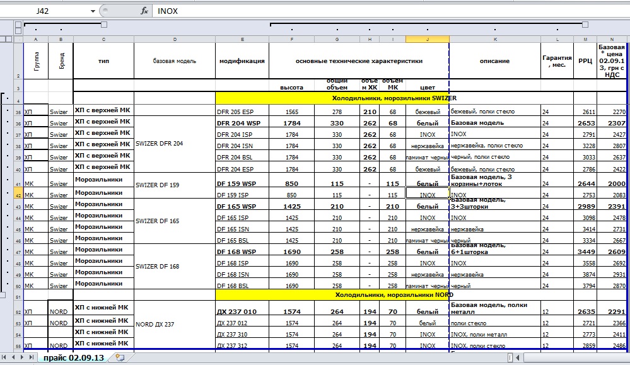The image size is (630, 365).
Task: Select description нержавейка, полки стекло
Action: pos(495,146)
